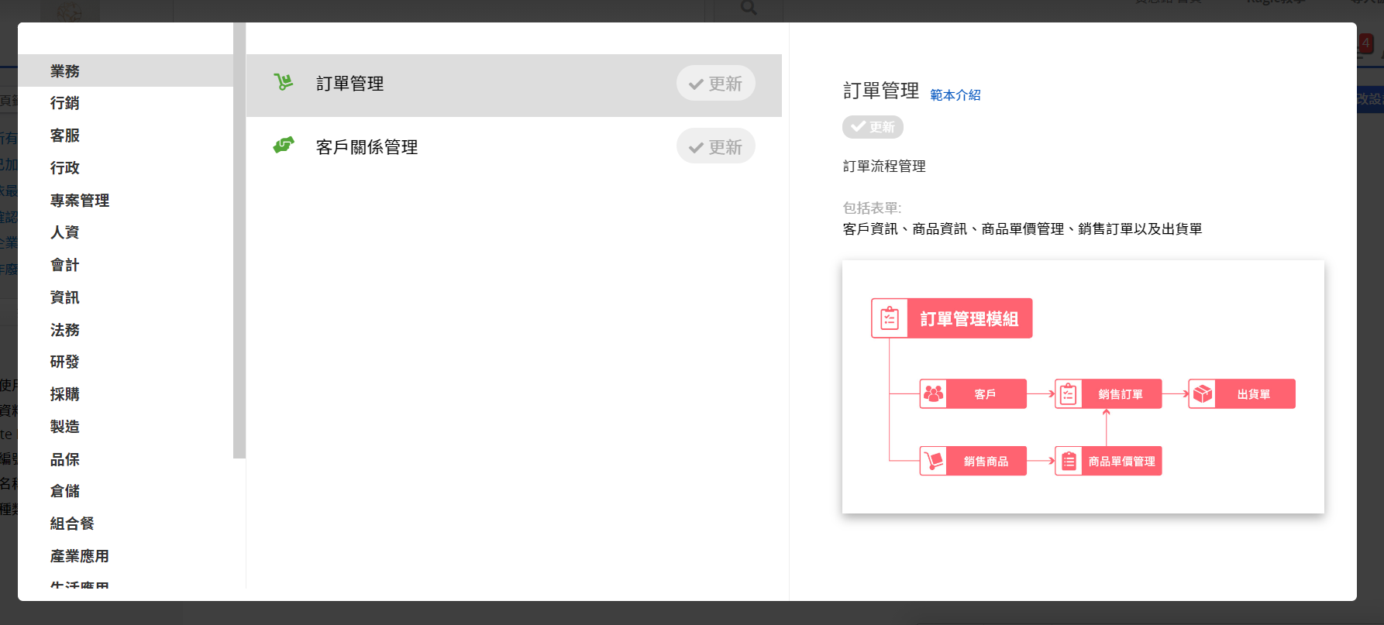This screenshot has width=1384, height=625.
Task: Click the customer relationship handshake icon
Action: coord(284,146)
